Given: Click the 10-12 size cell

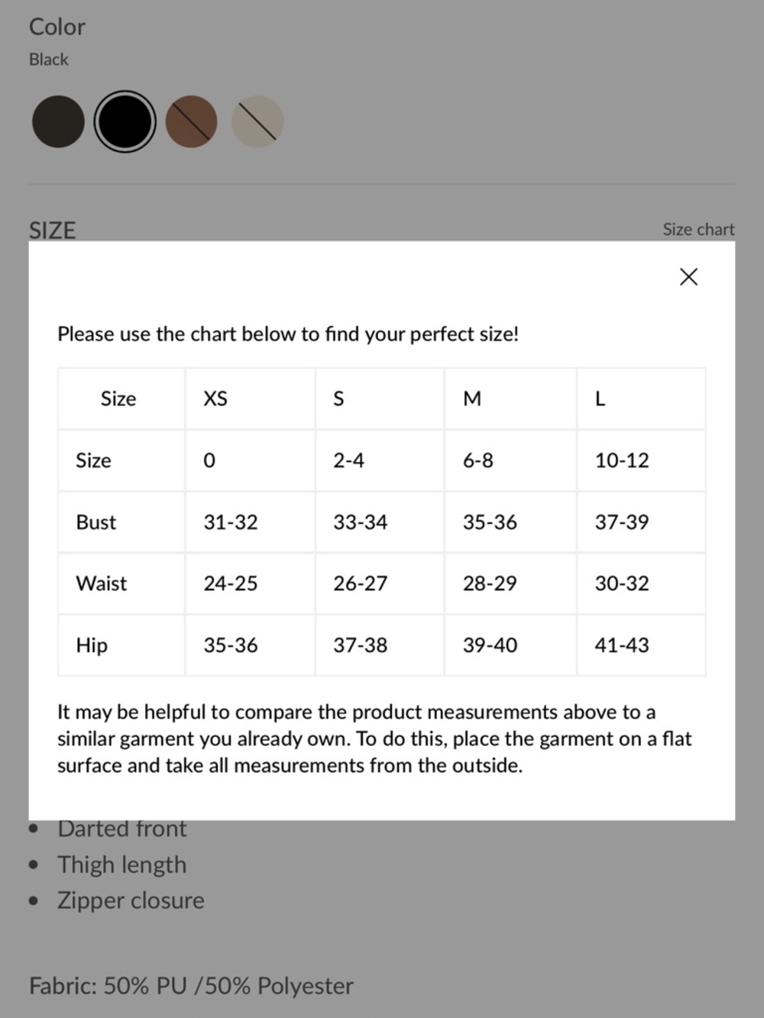Looking at the screenshot, I should (641, 461).
